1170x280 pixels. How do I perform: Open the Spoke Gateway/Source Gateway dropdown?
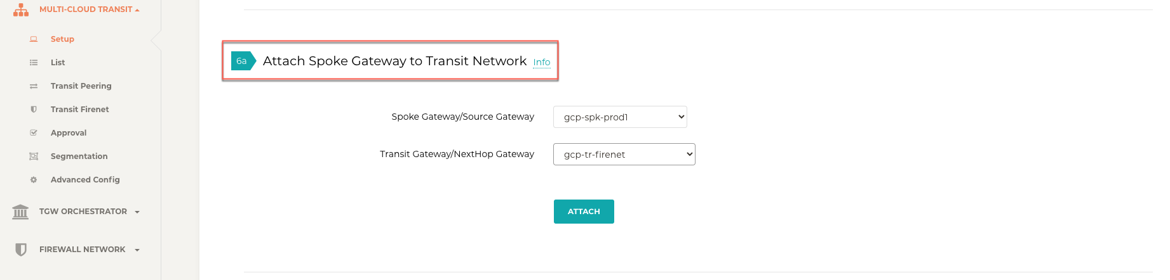[620, 117]
